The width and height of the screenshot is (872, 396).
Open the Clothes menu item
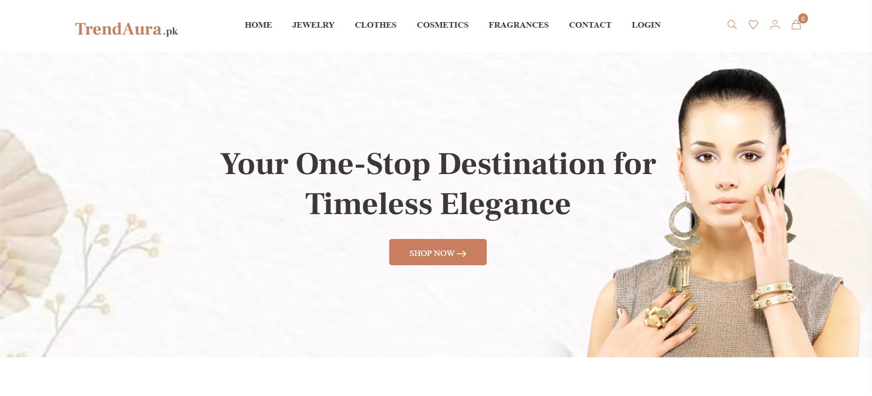tap(376, 25)
